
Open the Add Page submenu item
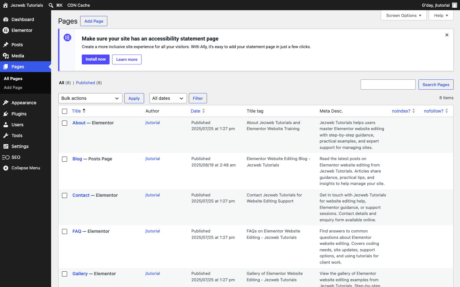(x=13, y=87)
